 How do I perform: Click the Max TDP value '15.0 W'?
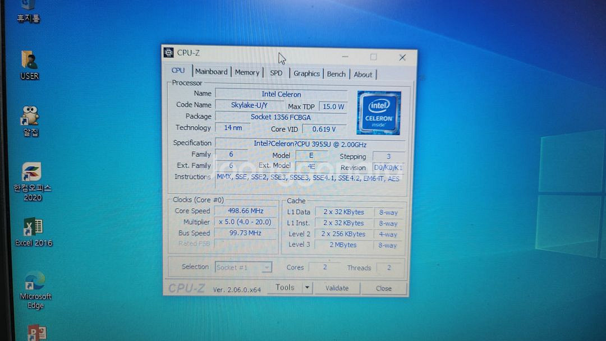pos(333,107)
